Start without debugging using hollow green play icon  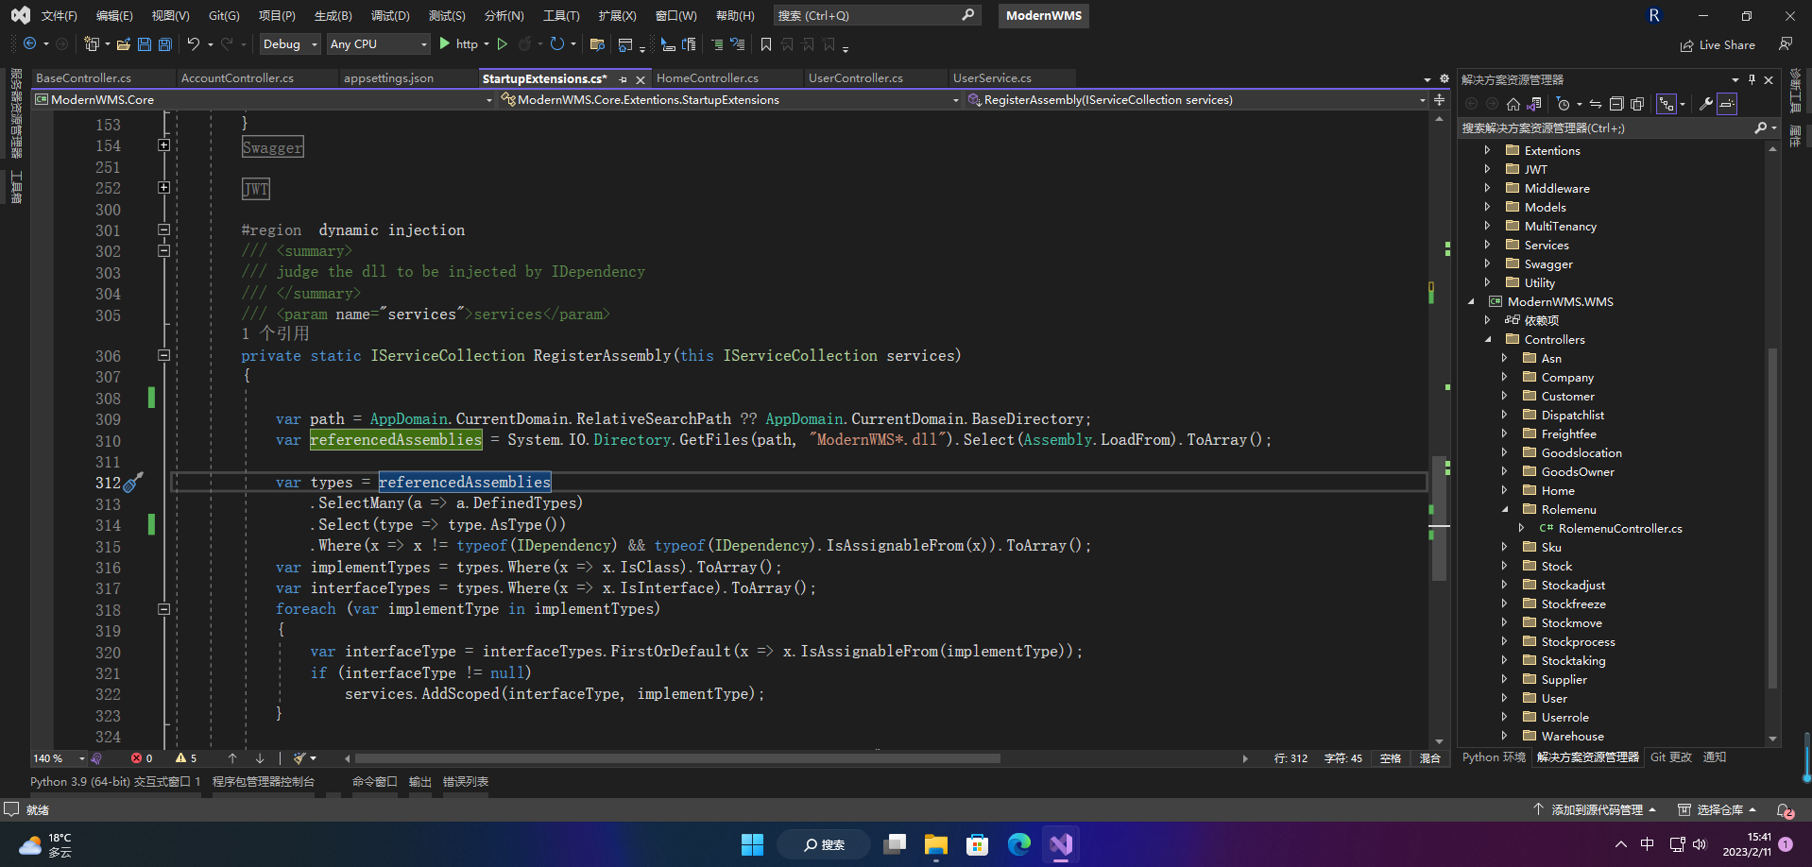pos(503,44)
